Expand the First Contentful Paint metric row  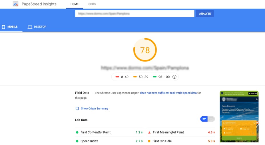(x=109, y=132)
